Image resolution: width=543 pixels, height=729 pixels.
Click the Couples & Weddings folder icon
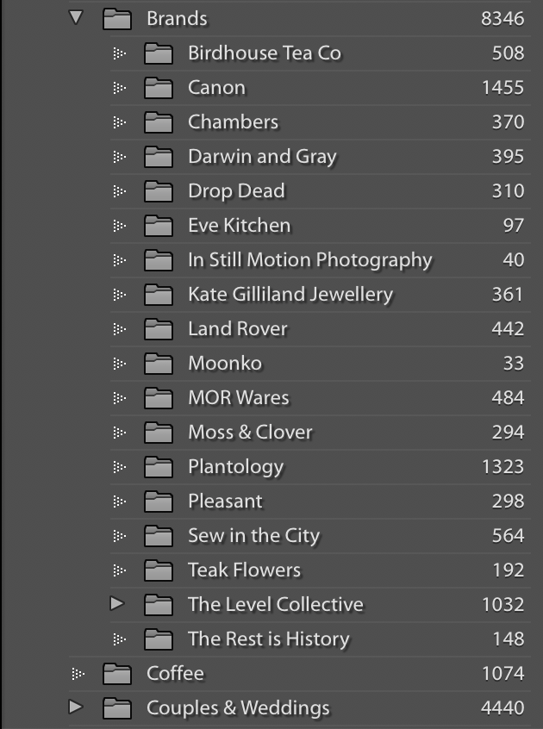(117, 708)
